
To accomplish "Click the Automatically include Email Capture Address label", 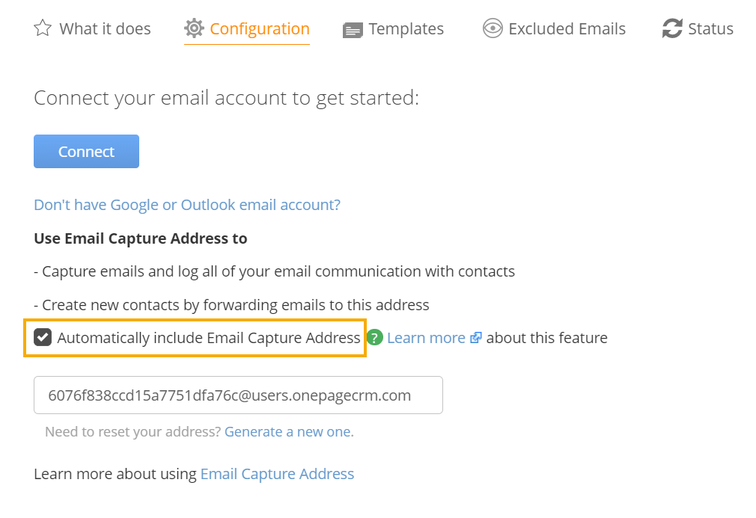I will (209, 338).
